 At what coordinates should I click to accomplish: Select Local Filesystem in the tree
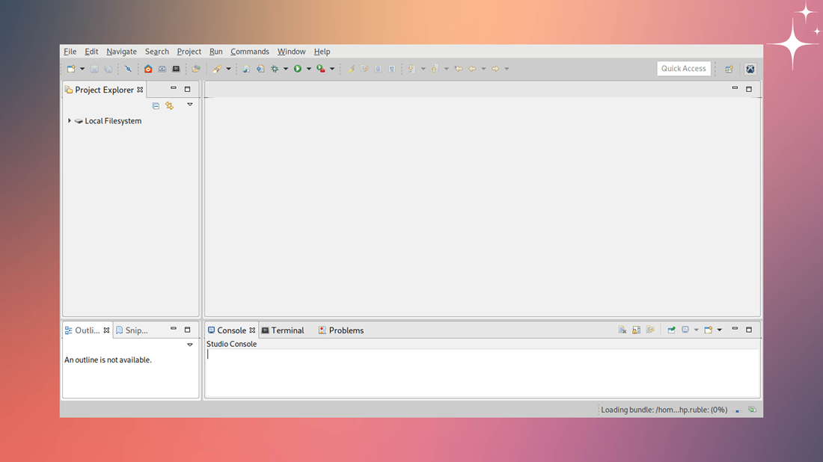(113, 120)
